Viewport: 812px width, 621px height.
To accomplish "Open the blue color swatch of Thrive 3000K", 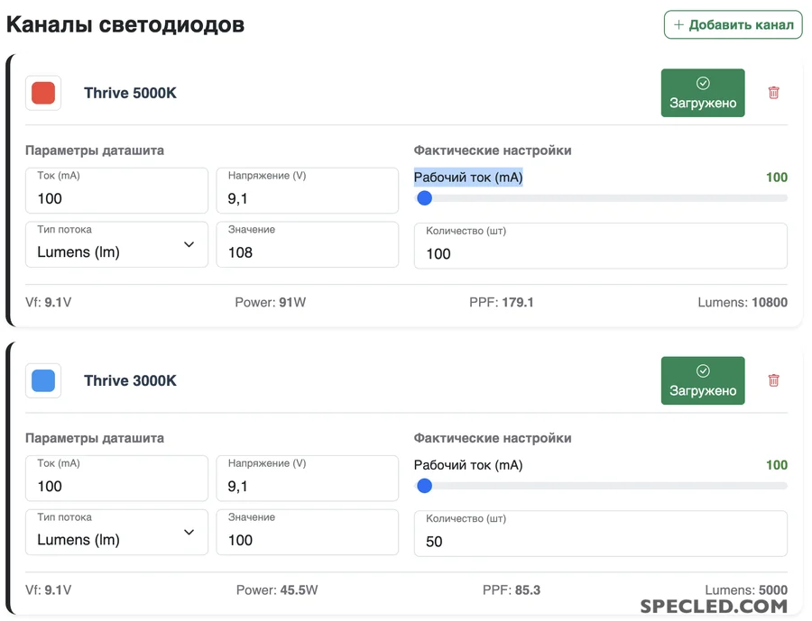I will [x=43, y=381].
